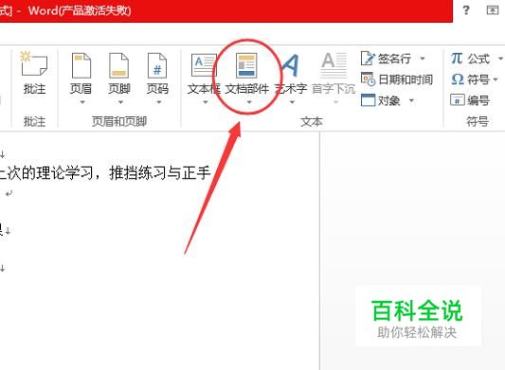Expand the dropdown arrow under 页码

coord(159,102)
